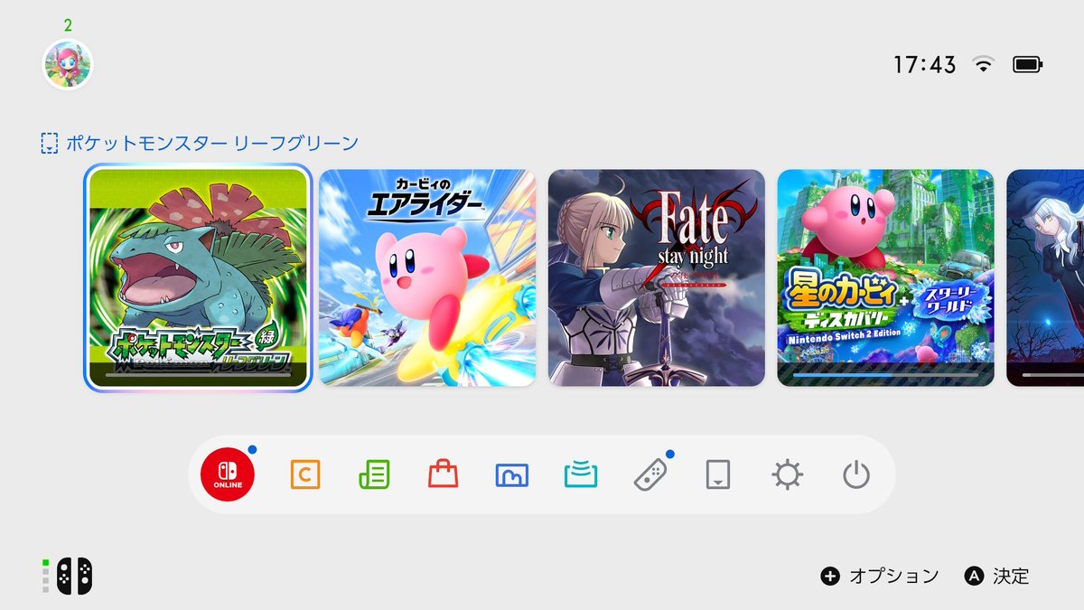This screenshot has height=610, width=1084.
Task: Click the オプション plus button hint
Action: (880, 576)
